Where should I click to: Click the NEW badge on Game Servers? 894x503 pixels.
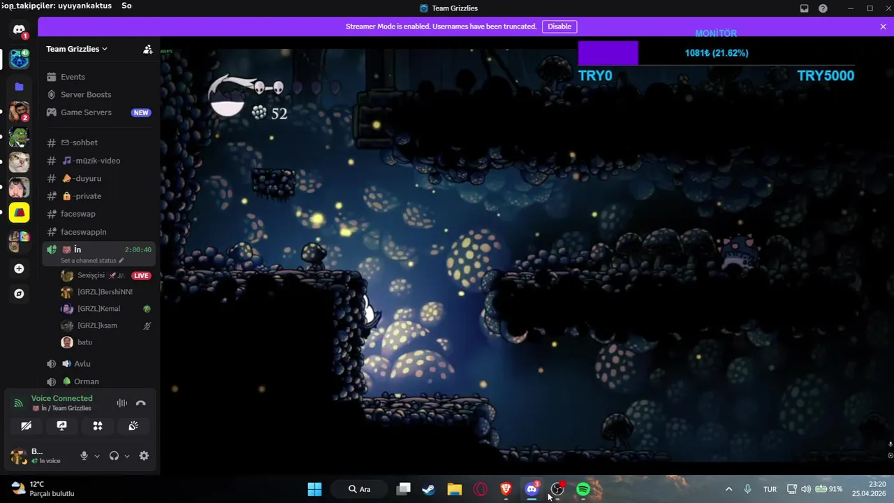pyautogui.click(x=141, y=112)
